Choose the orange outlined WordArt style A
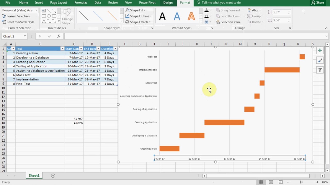The width and height of the screenshot is (330, 185). pyautogui.click(x=191, y=16)
